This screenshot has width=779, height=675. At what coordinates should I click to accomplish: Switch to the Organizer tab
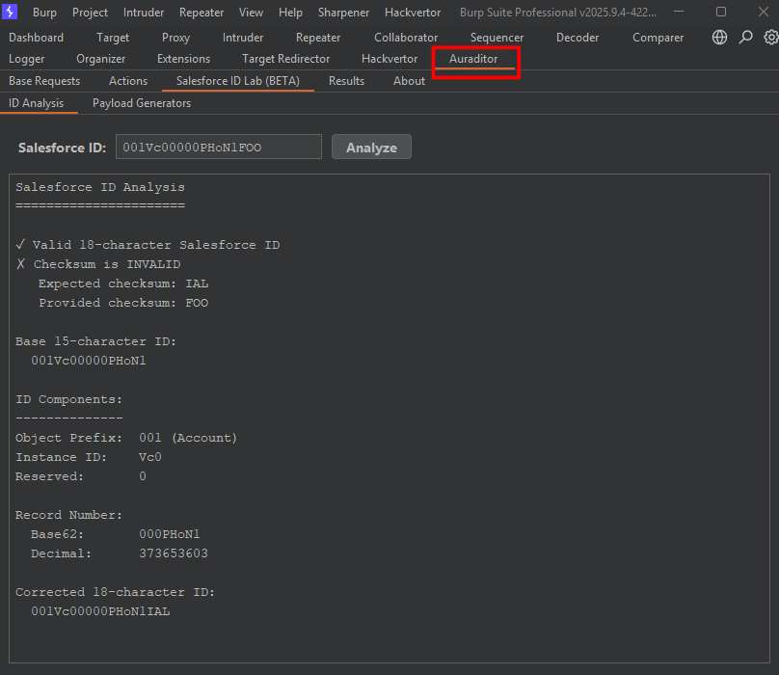click(x=101, y=59)
